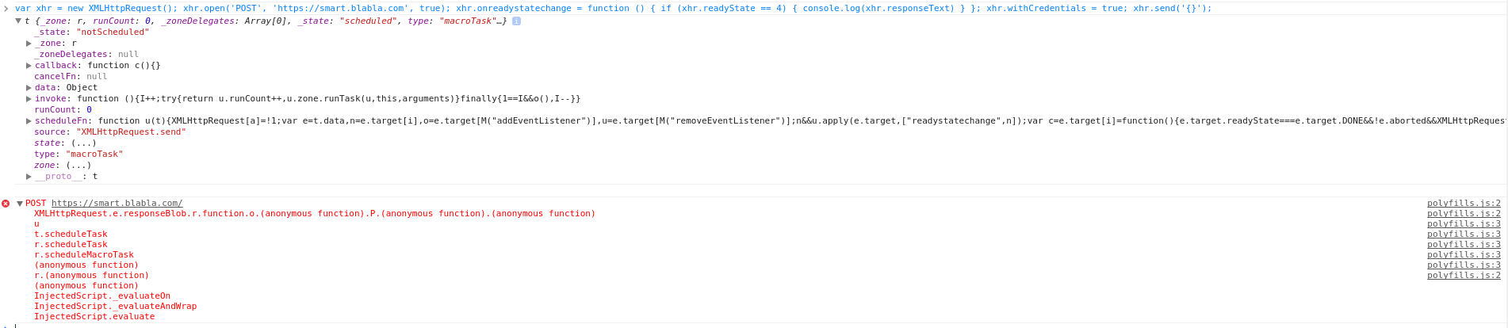1508x328 pixels.
Task: Open polyfills.js:3 link beside t.scheduleTask
Action: coord(1464,235)
